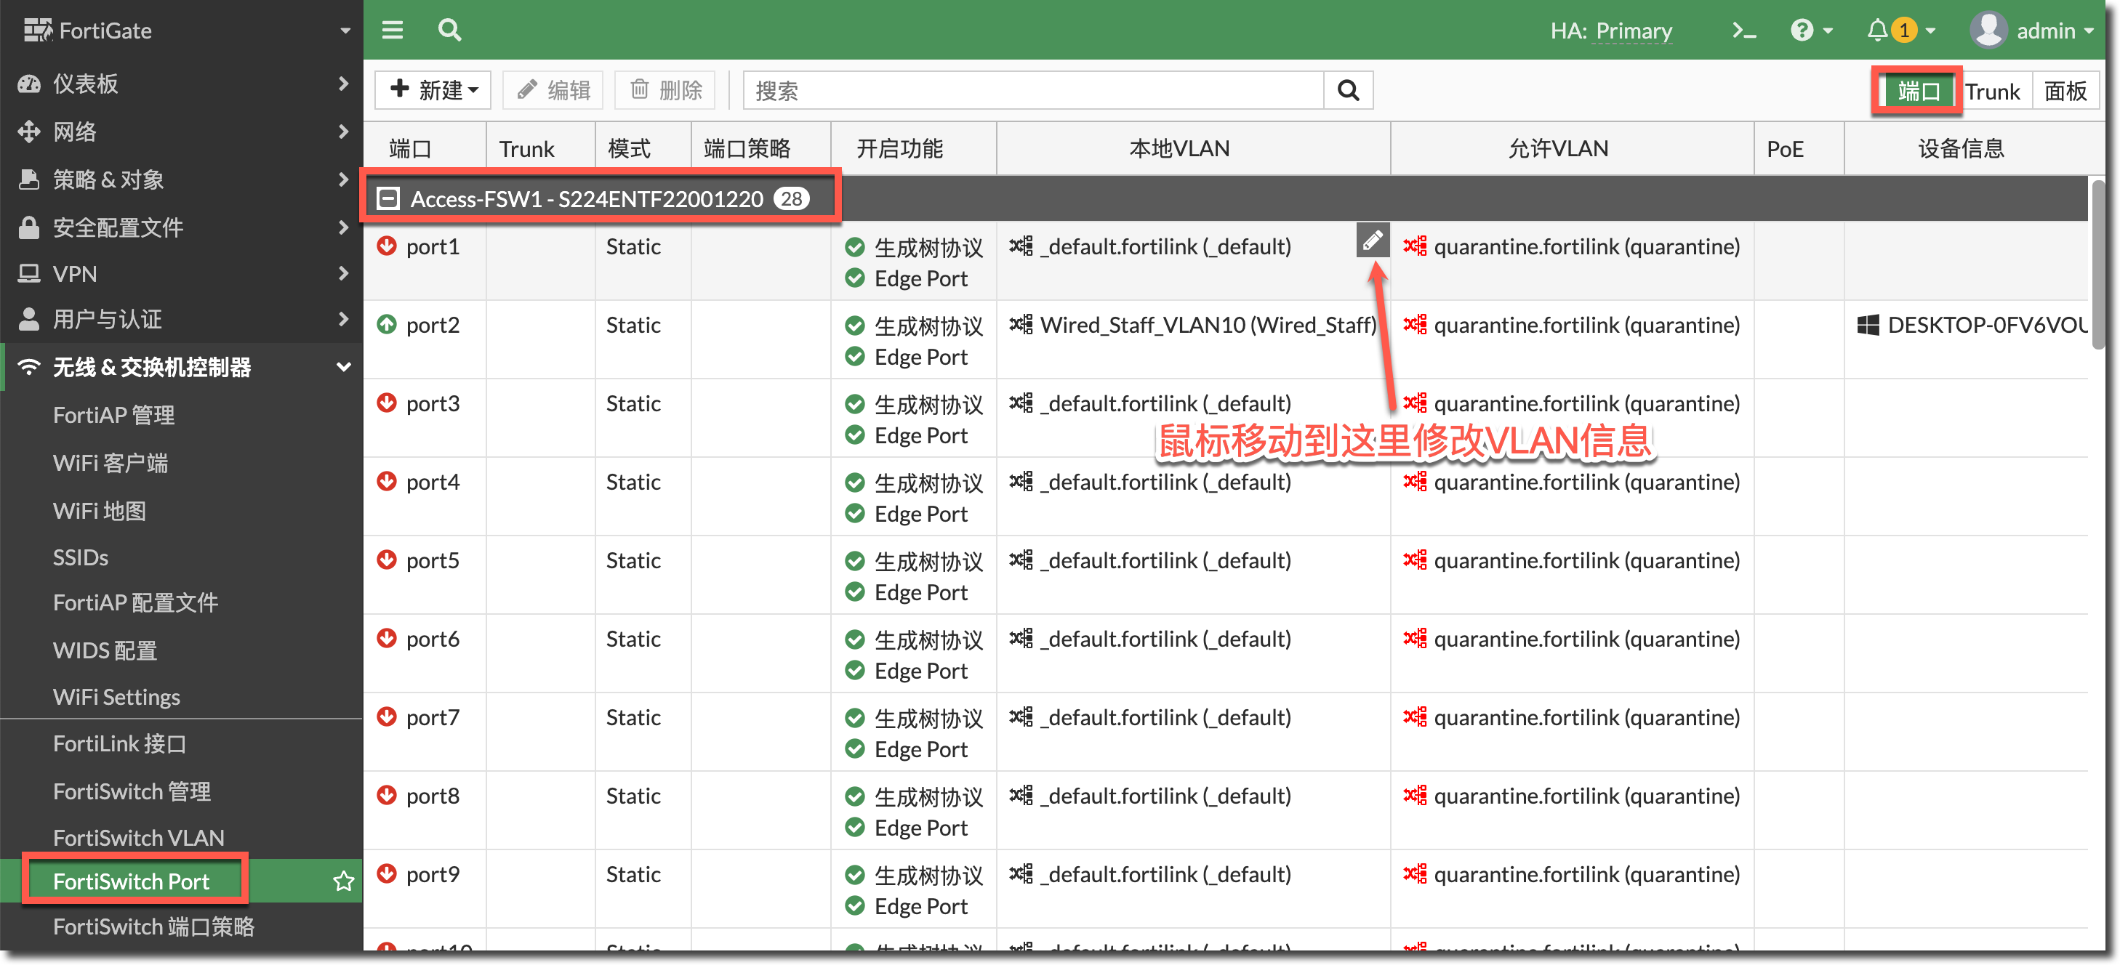Click the favorite star beside FortiSwitch Port
This screenshot has width=2120, height=965.
click(344, 881)
